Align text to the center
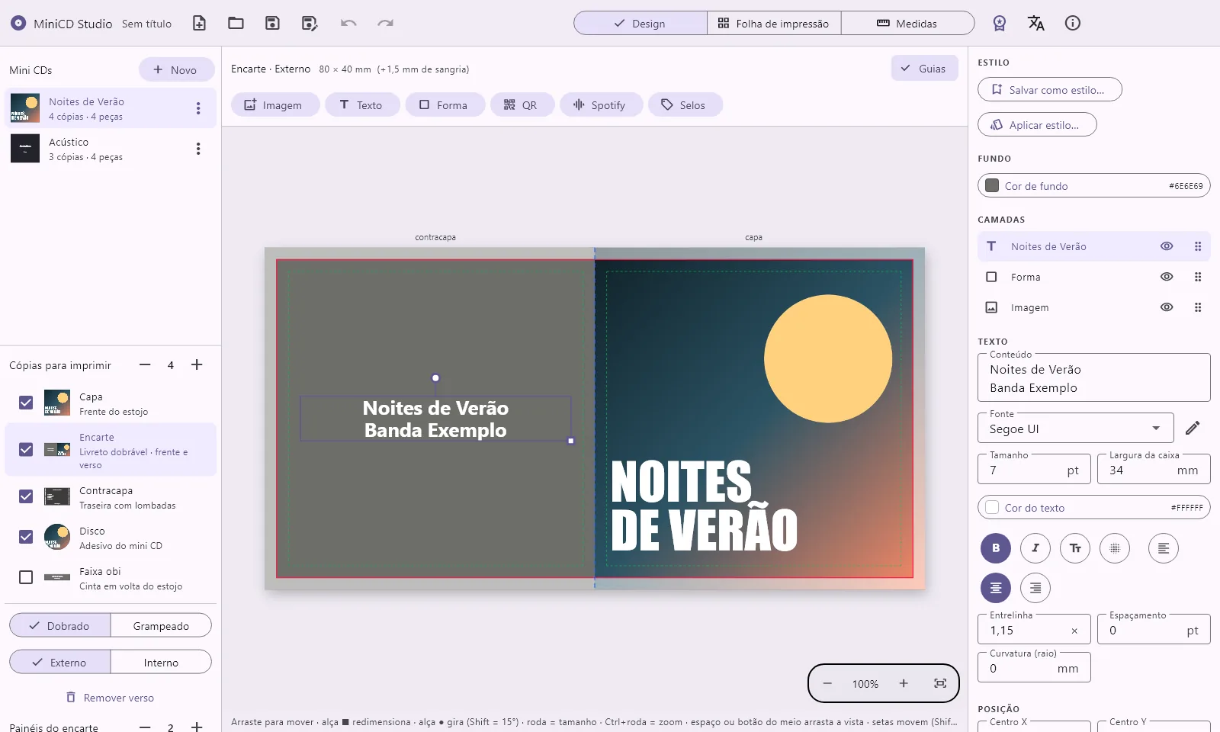The width and height of the screenshot is (1220, 732). [x=996, y=587]
